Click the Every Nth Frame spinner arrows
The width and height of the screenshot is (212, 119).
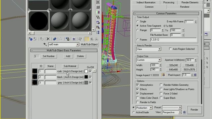click(195, 21)
